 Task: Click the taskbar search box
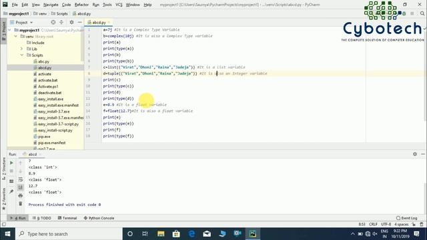click(x=69, y=234)
